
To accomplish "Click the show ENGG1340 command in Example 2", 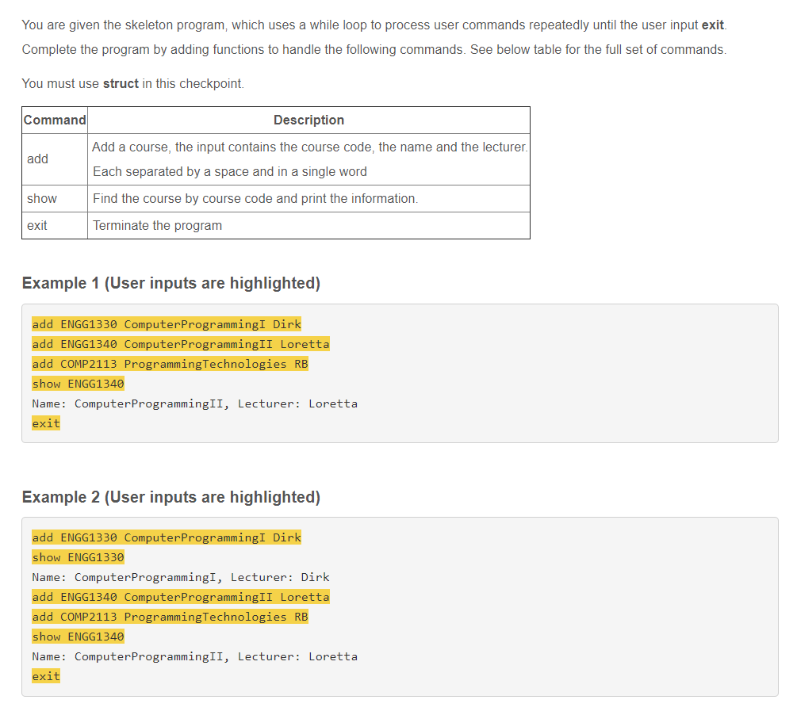I will (78, 636).
